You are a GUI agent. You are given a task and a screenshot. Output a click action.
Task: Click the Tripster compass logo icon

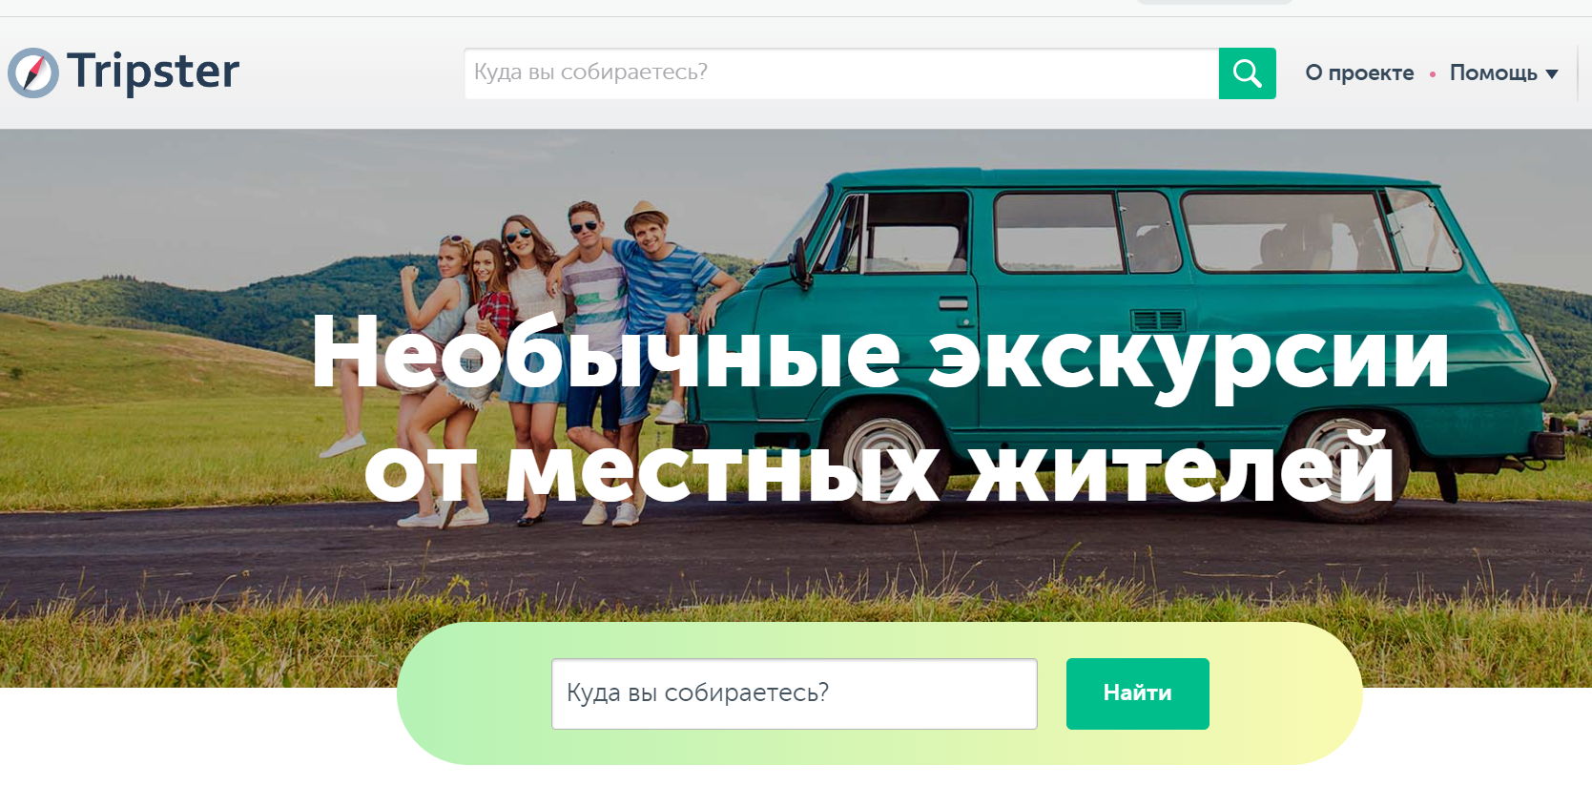coord(33,73)
